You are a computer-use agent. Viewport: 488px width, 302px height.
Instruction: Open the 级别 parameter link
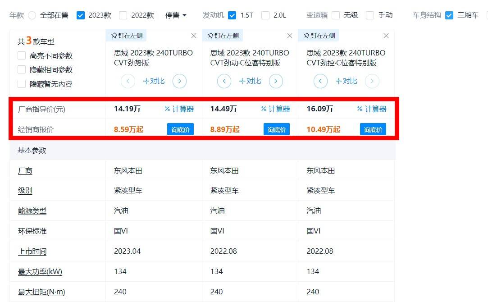pyautogui.click(x=25, y=191)
